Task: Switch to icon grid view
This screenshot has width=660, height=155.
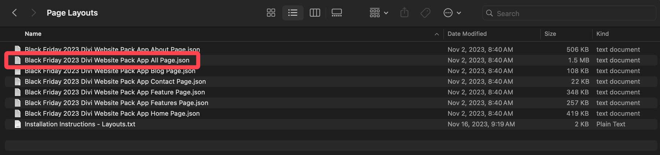Action: pos(271,13)
